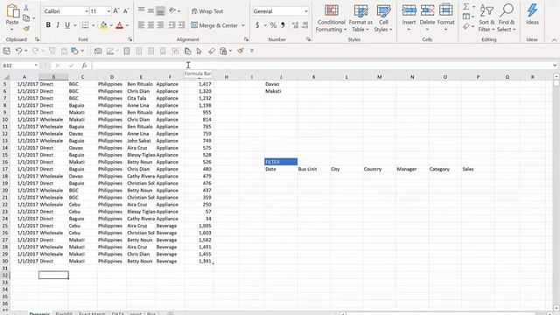The width and height of the screenshot is (560, 315).
Task: Click Increase Decimal icon
Action: [x=295, y=25]
